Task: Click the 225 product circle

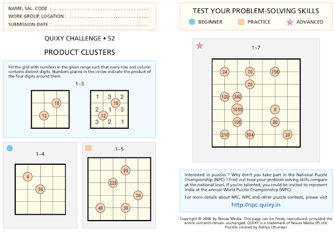Action: coord(113,182)
